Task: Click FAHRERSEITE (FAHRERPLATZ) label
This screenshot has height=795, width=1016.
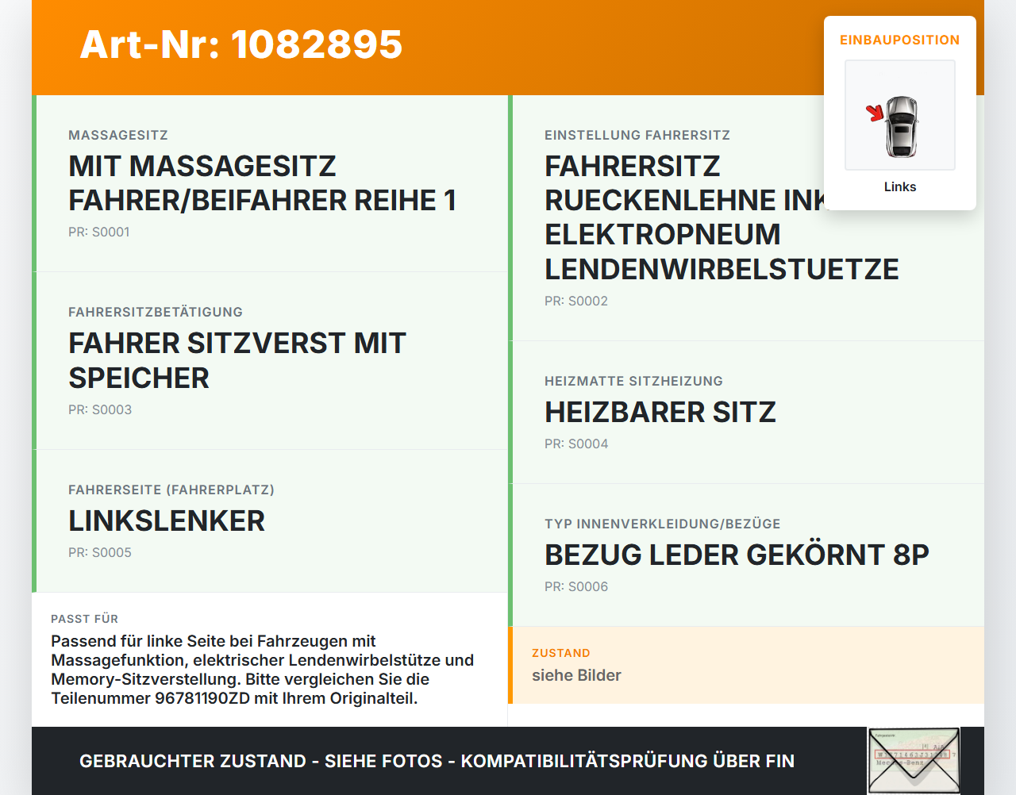Action: [x=171, y=490]
